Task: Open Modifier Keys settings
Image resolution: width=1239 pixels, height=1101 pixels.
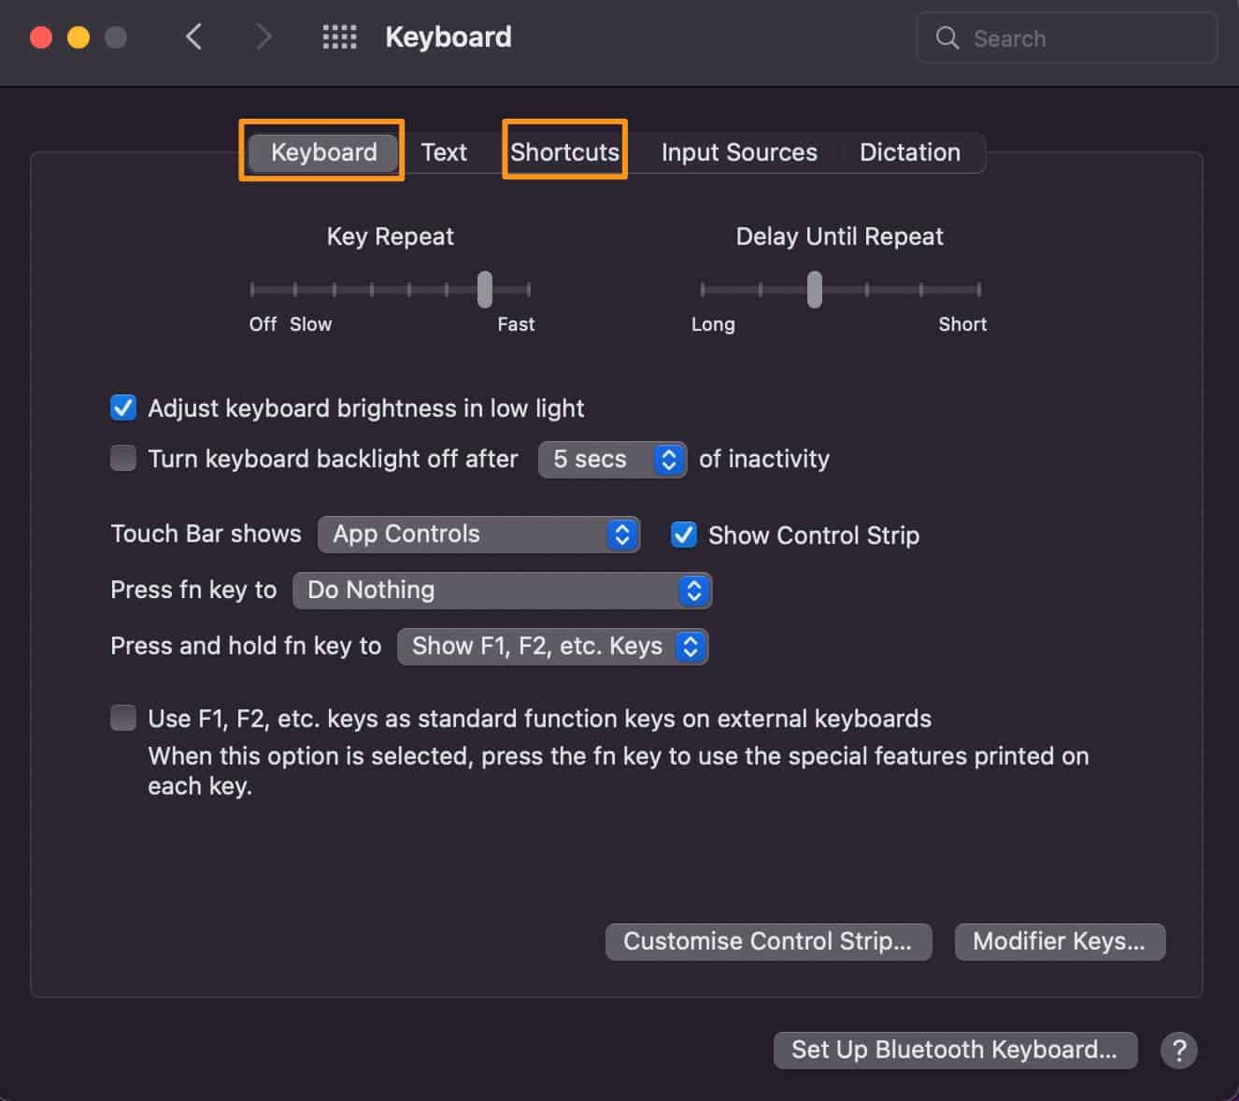Action: pos(1060,941)
